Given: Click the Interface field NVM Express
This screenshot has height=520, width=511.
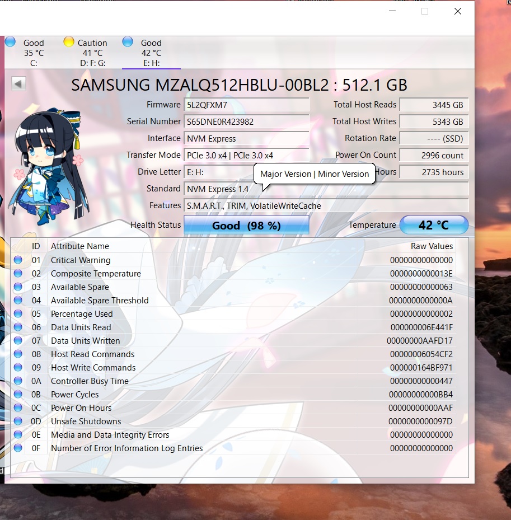Looking at the screenshot, I should tap(246, 138).
